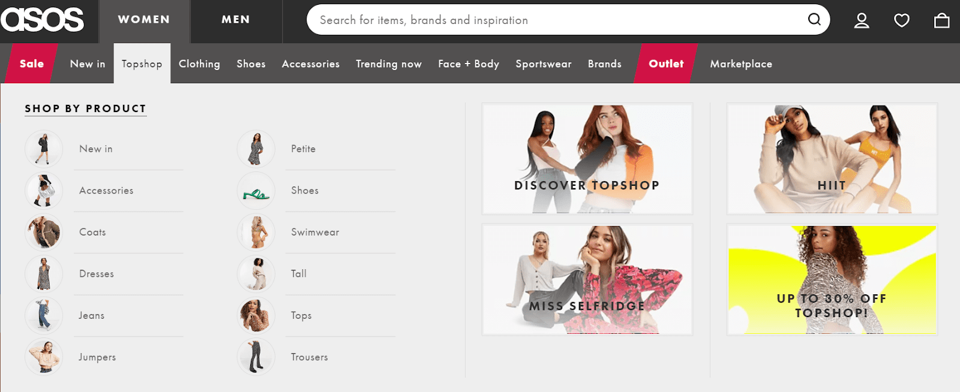Click the Trousers round product image
The width and height of the screenshot is (960, 392).
pyautogui.click(x=256, y=357)
